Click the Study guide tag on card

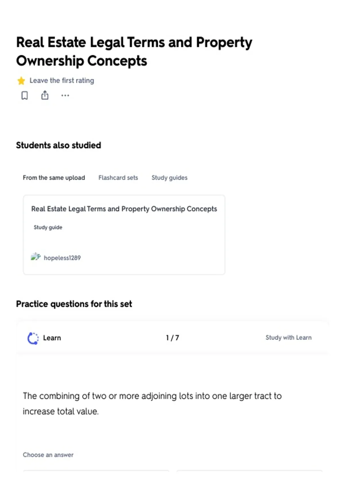click(48, 228)
